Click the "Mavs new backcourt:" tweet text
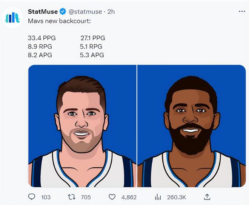The height and width of the screenshot is (205, 249). [x=59, y=21]
